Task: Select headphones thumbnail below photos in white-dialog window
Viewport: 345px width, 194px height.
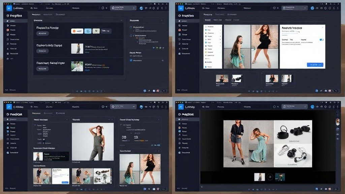Action: pos(237,78)
